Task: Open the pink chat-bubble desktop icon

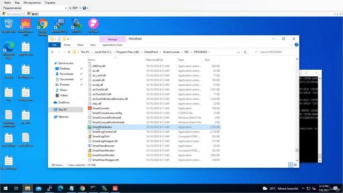Action: coord(93,26)
